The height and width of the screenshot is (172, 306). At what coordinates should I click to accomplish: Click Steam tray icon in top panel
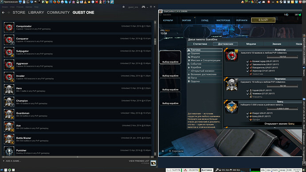[x=281, y=2]
